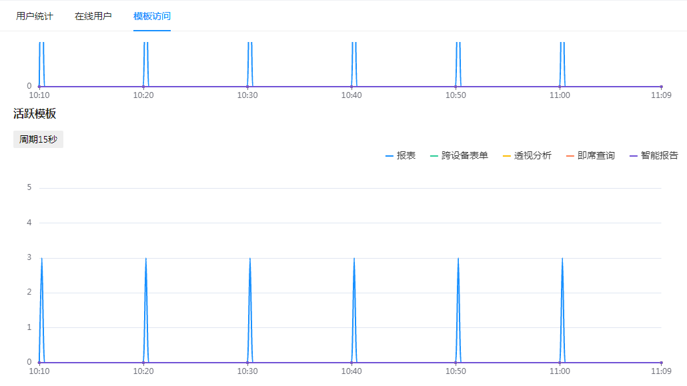The width and height of the screenshot is (687, 386).
Task: Select the 10:20 spike in 活跃模板 chart
Action: 146,259
